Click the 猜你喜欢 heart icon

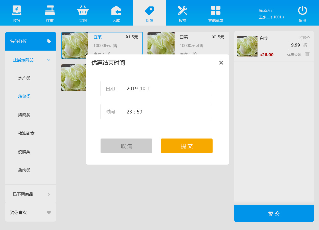pyautogui.click(x=49, y=212)
